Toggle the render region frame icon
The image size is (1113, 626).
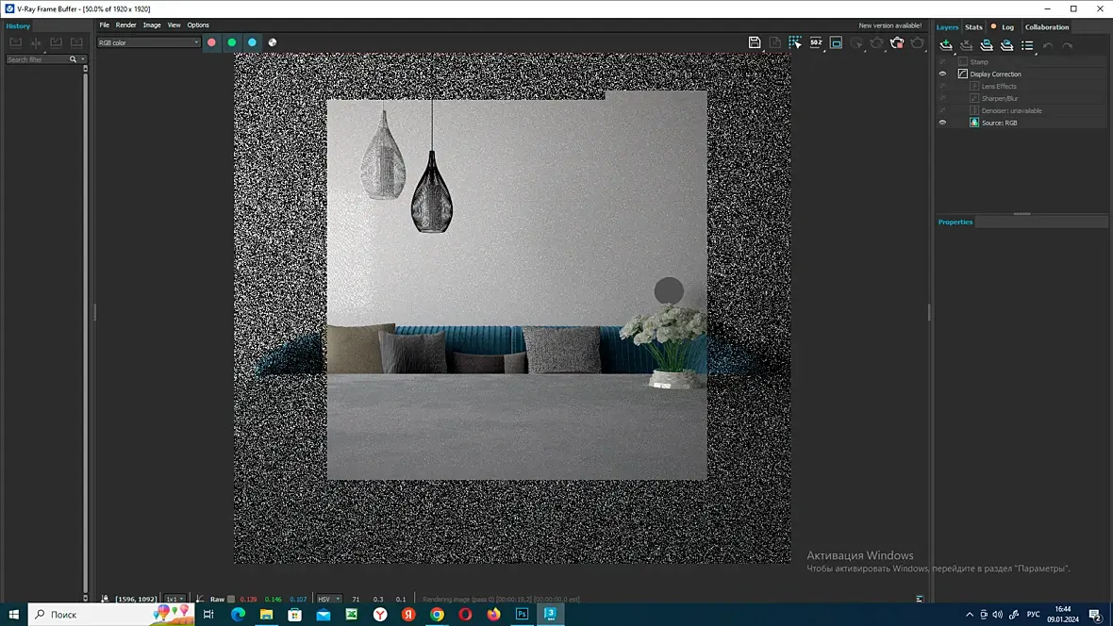point(837,42)
